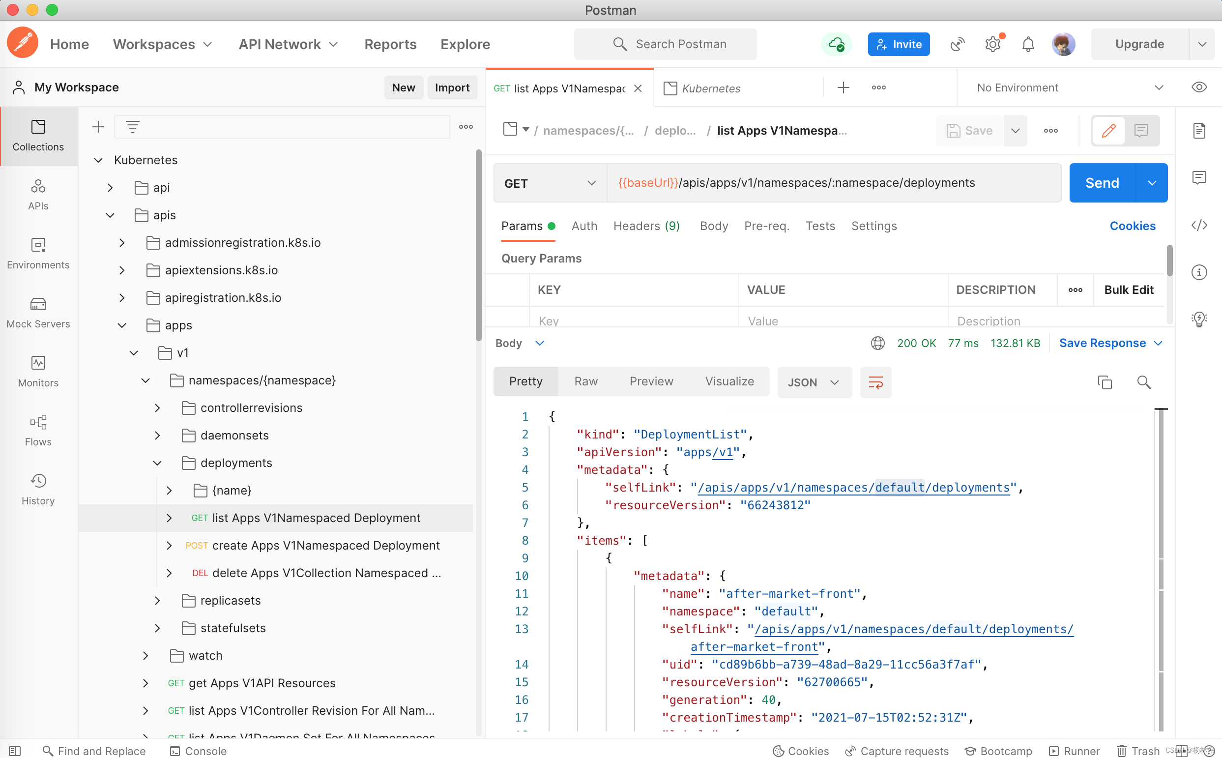The image size is (1222, 758).
Task: Open the notifications bell
Action: pos(1027,44)
